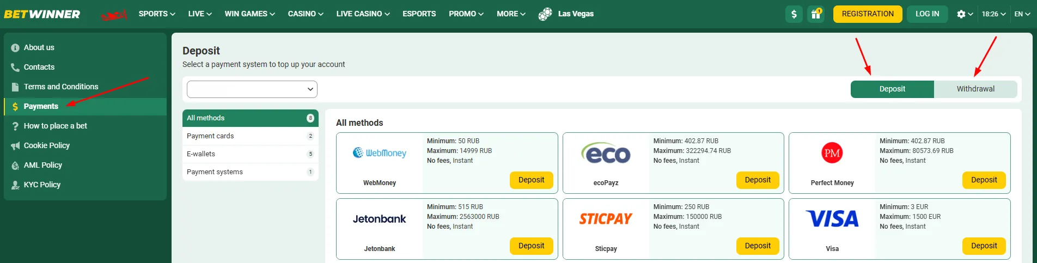Filter by E-wallets payment methods

coord(250,154)
